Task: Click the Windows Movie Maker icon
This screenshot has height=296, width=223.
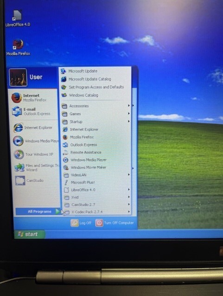Action: [66, 167]
